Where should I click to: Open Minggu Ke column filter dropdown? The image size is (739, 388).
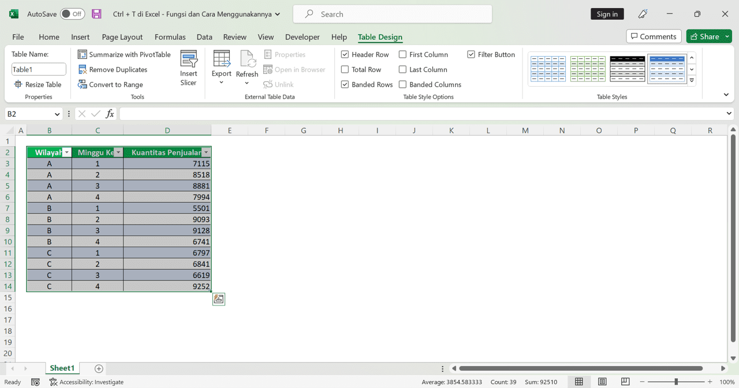click(x=118, y=152)
